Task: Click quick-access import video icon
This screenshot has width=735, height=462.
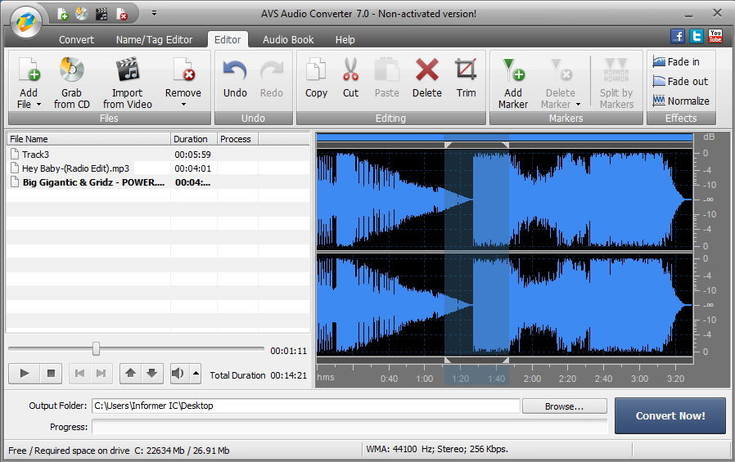Action: [101, 14]
